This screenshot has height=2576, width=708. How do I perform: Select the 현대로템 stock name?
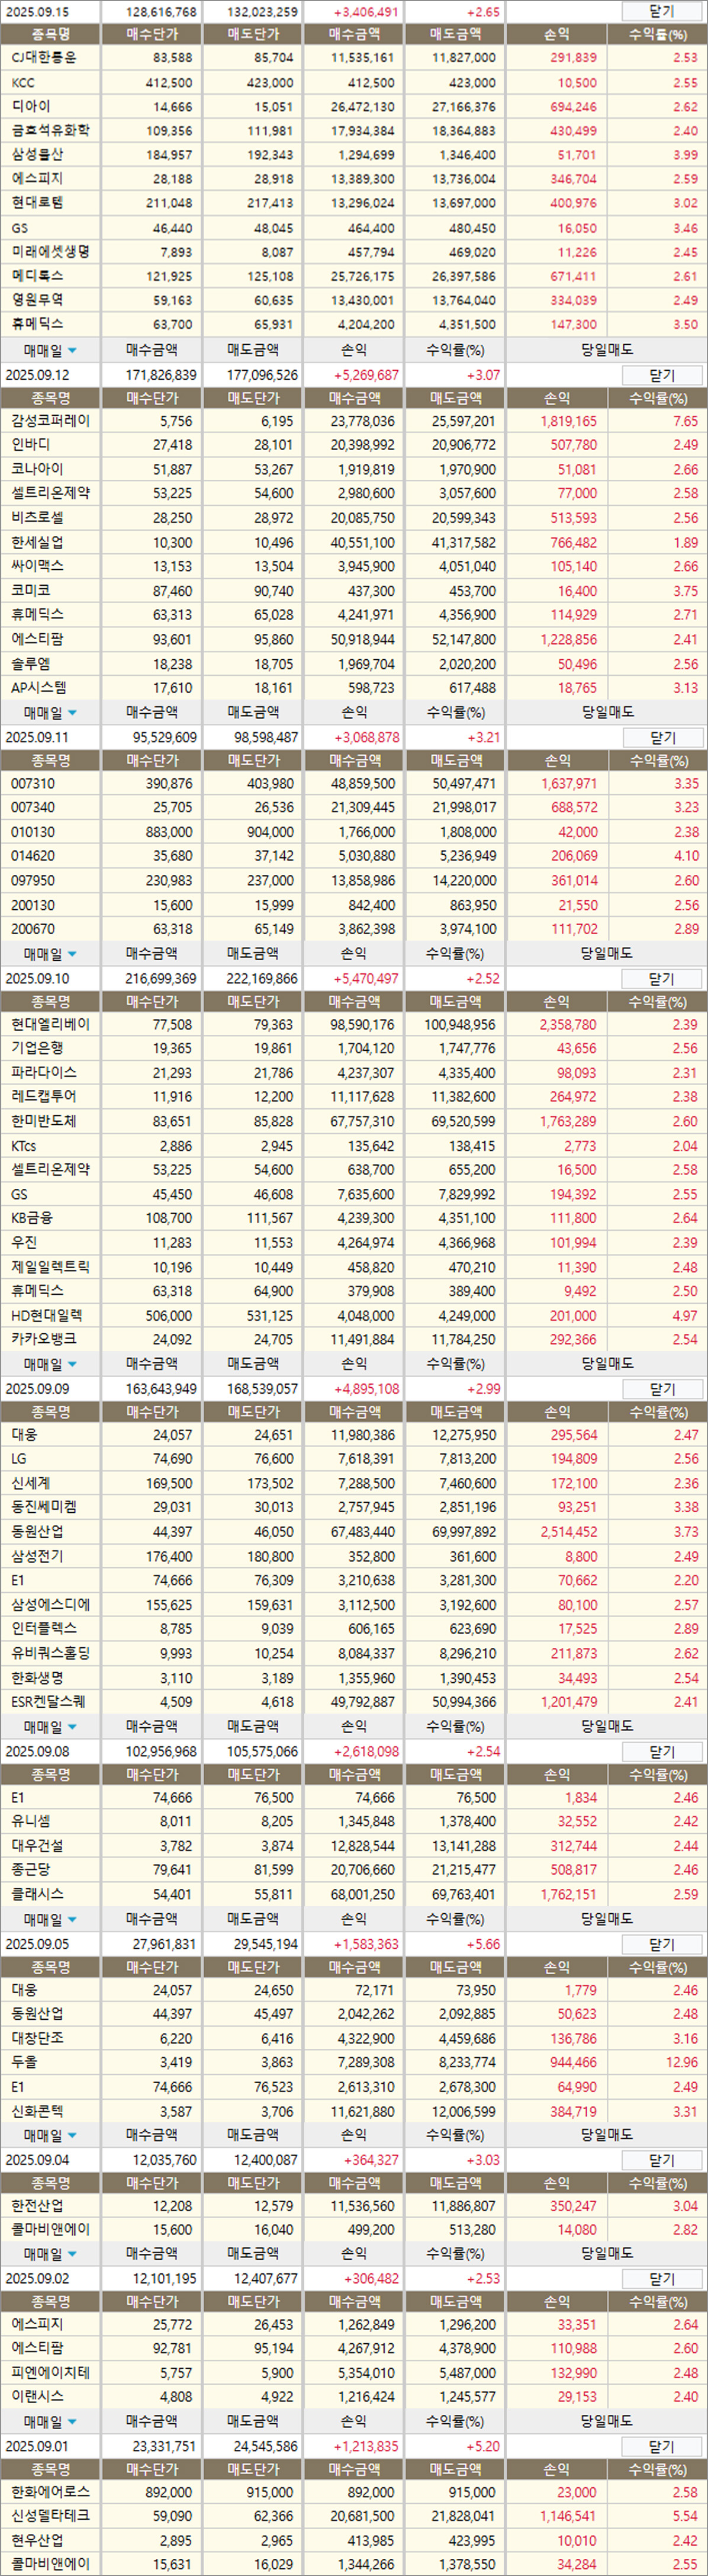(x=37, y=203)
